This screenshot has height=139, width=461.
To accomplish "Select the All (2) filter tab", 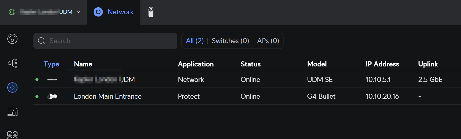I will click(x=195, y=41).
